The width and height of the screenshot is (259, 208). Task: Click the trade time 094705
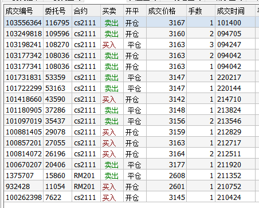pyautogui.click(x=229, y=34)
